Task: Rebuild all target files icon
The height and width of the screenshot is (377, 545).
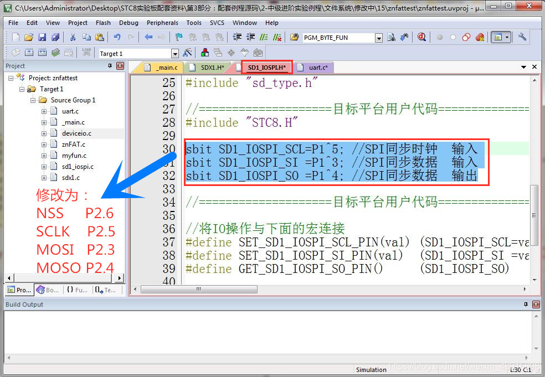Action: [x=42, y=53]
